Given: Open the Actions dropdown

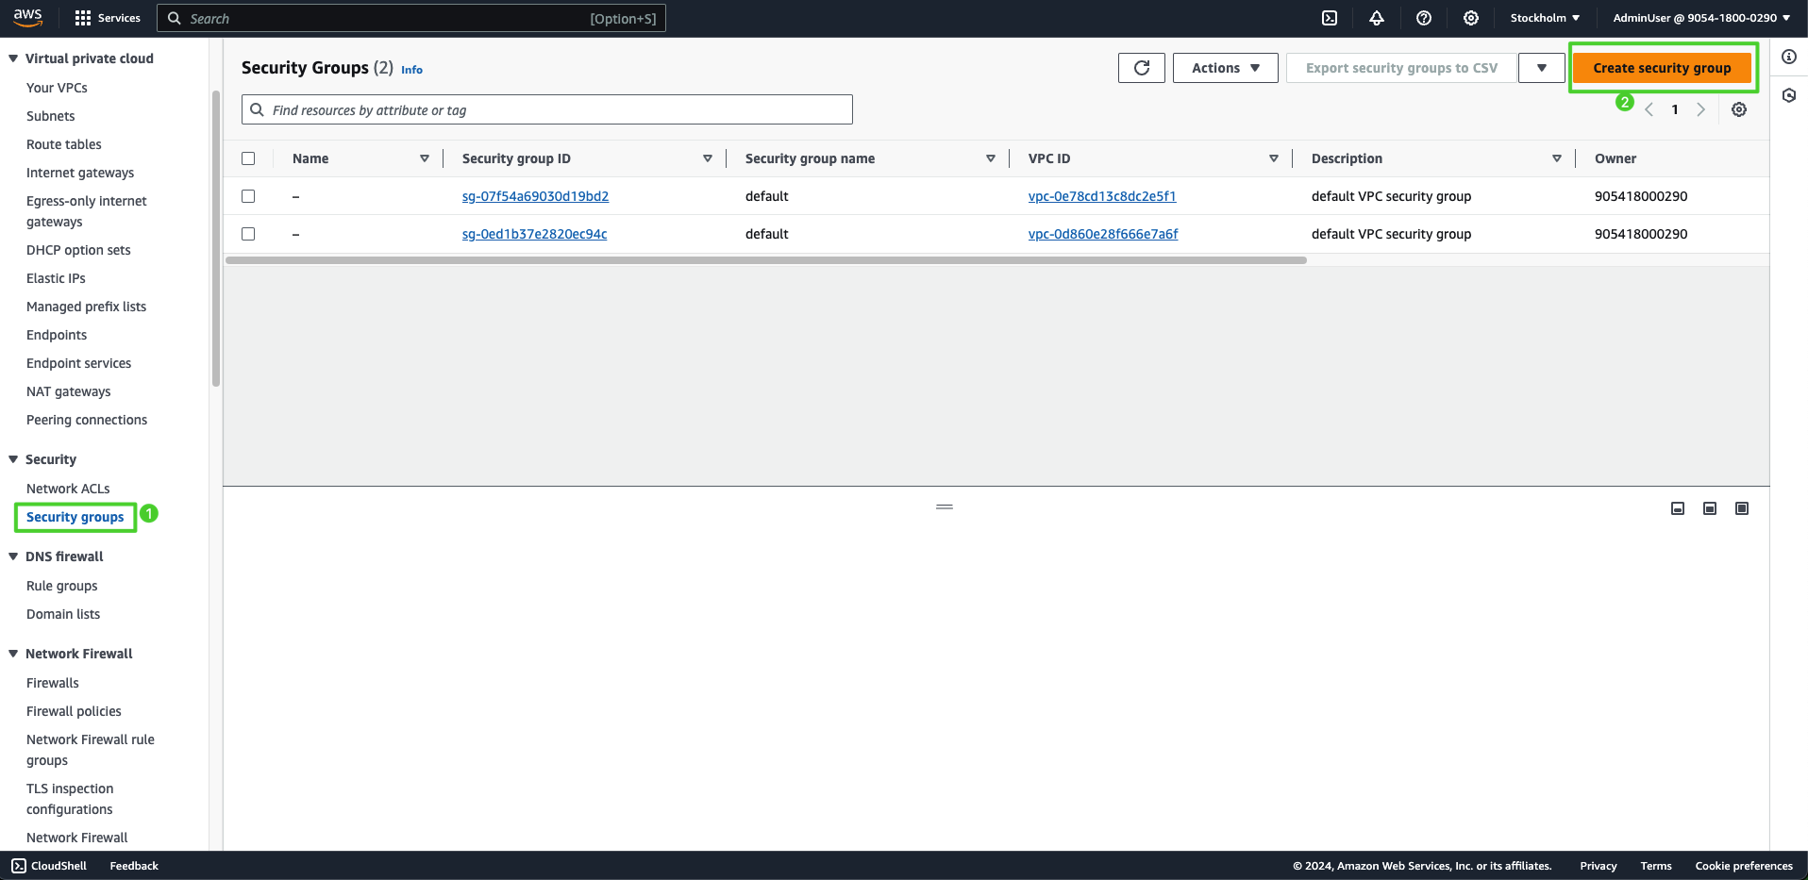Looking at the screenshot, I should point(1225,68).
